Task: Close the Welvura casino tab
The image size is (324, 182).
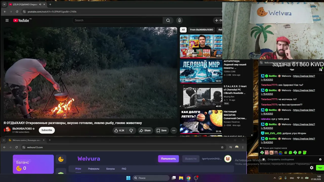Action: coord(44,140)
